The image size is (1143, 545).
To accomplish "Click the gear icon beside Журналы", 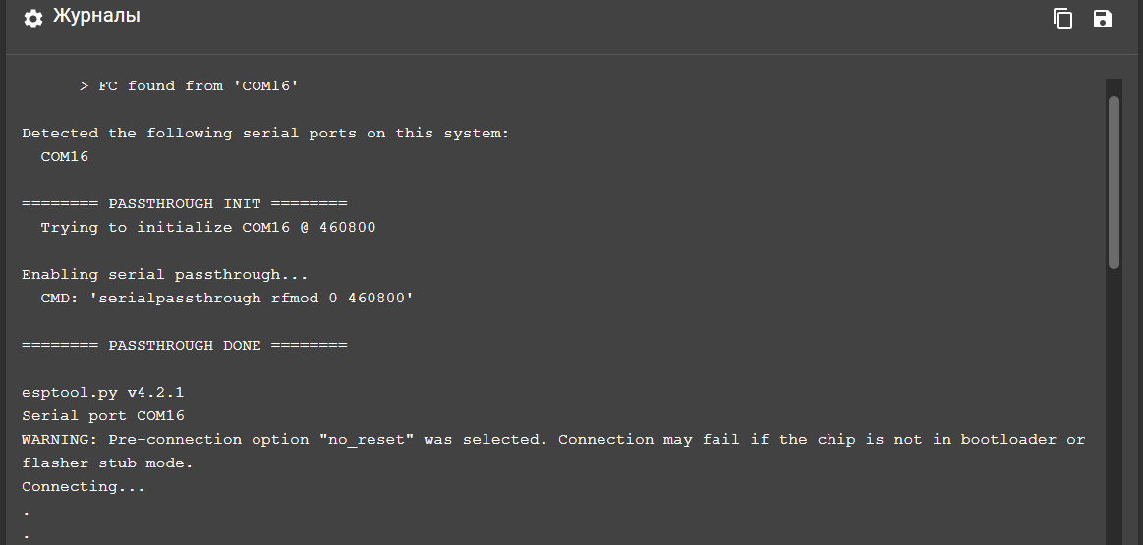I will pyautogui.click(x=32, y=19).
